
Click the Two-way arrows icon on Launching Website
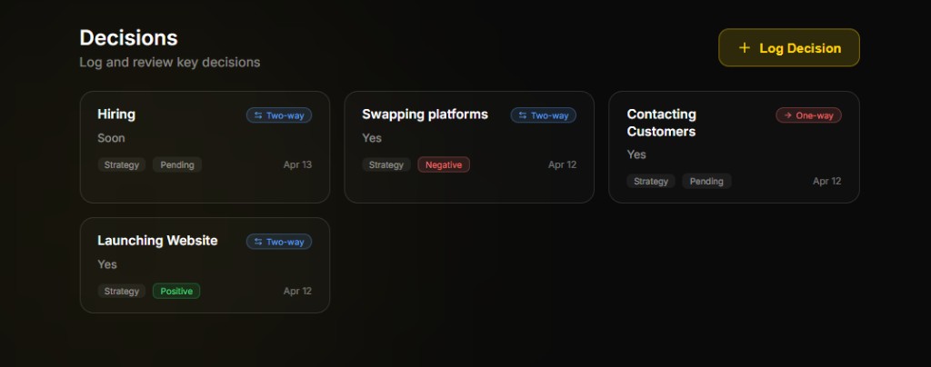point(258,242)
